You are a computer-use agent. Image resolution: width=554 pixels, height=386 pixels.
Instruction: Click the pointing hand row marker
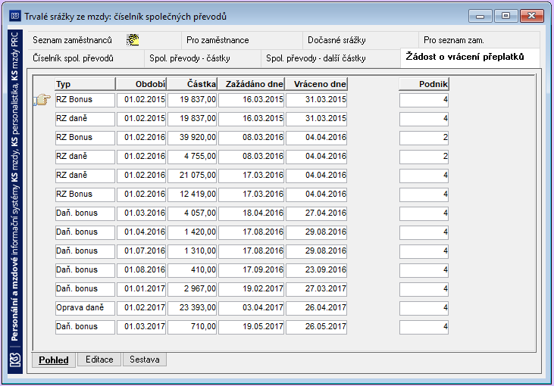tap(42, 100)
